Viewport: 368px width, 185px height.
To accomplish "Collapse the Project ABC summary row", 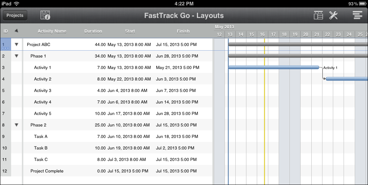I will pyautogui.click(x=16, y=45).
